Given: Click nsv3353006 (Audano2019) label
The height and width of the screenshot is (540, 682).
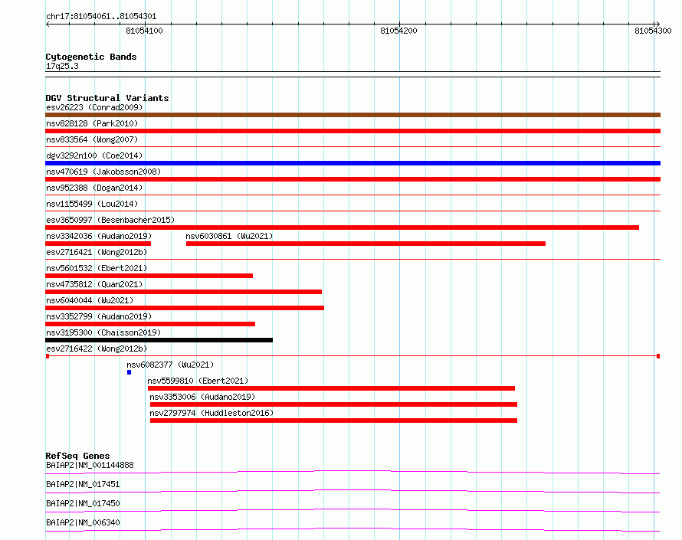Looking at the screenshot, I should [x=202, y=397].
